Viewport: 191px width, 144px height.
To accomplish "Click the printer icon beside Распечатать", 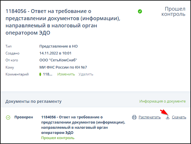I will point(134,117).
